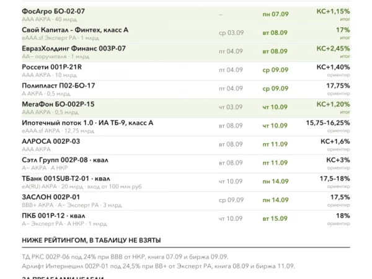Click the КС+2,45% rate for ЕвразХолдинг
The image size is (372, 279).
(333, 48)
